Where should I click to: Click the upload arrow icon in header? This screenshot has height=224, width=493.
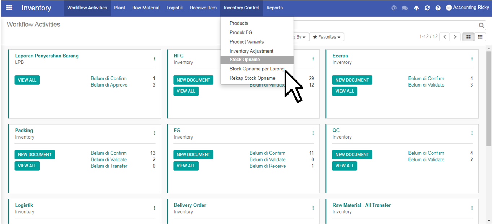416,8
